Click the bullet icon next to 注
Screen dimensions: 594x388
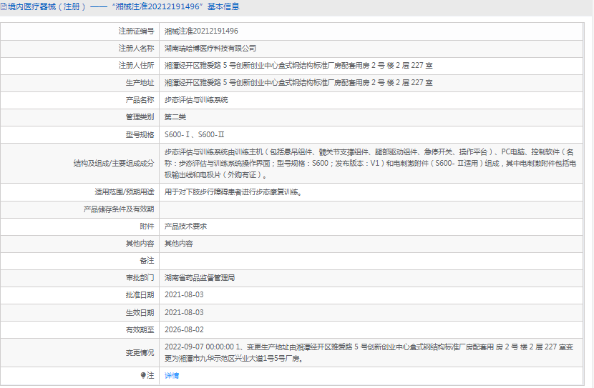click(x=142, y=375)
